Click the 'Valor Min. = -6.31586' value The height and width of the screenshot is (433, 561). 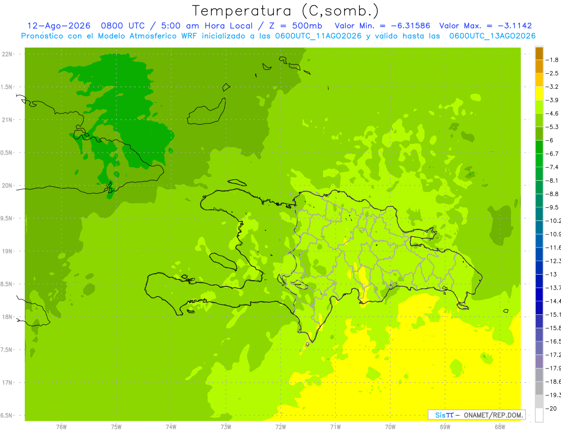click(383, 26)
